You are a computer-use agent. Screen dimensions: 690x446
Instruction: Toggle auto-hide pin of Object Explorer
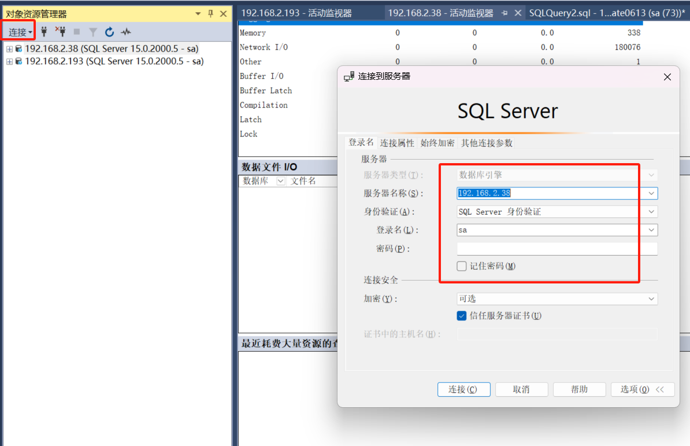tap(211, 14)
